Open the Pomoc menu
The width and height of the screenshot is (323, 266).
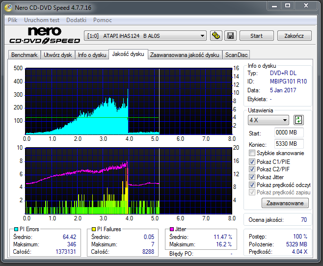(103, 20)
